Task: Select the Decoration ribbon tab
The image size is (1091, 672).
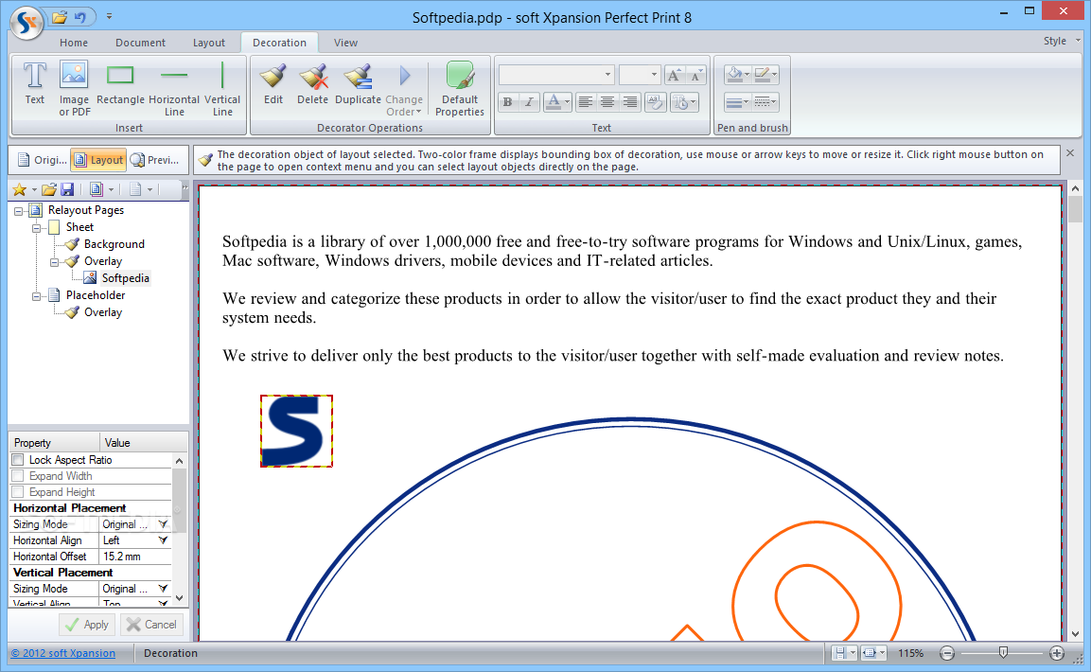Action: click(x=280, y=43)
